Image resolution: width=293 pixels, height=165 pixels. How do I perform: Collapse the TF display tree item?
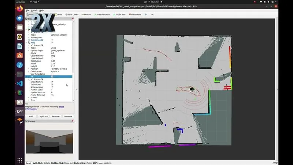tap(26, 77)
